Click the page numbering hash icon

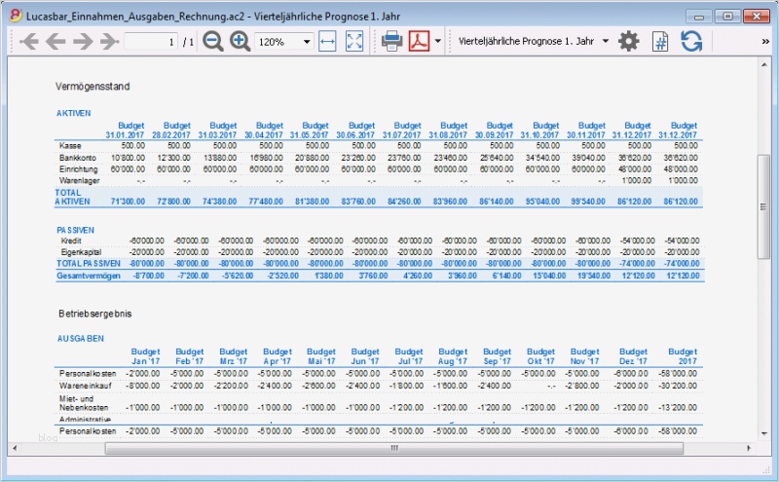(660, 42)
